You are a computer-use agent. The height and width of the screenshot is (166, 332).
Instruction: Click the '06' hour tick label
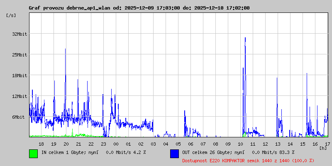[190, 144]
